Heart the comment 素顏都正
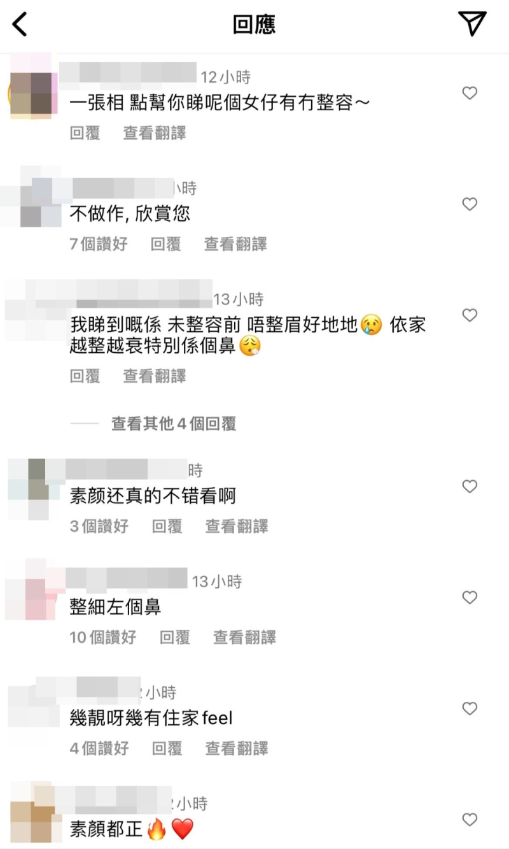This screenshot has width=509, height=849. pos(470,819)
